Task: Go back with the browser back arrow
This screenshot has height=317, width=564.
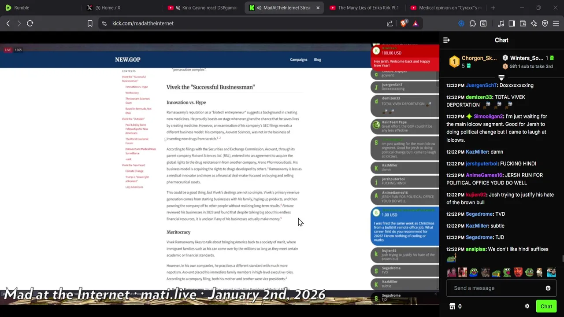Action: pos(8,23)
